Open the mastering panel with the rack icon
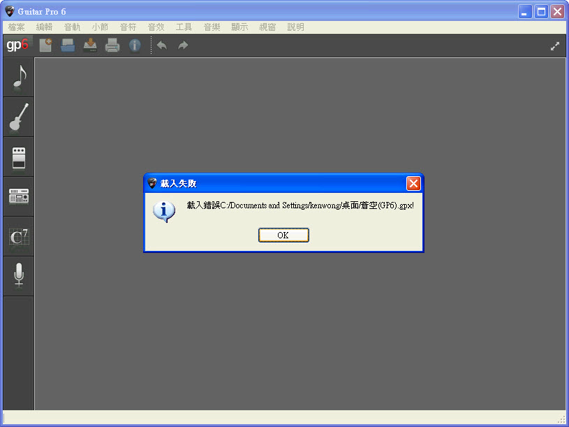 pos(19,197)
